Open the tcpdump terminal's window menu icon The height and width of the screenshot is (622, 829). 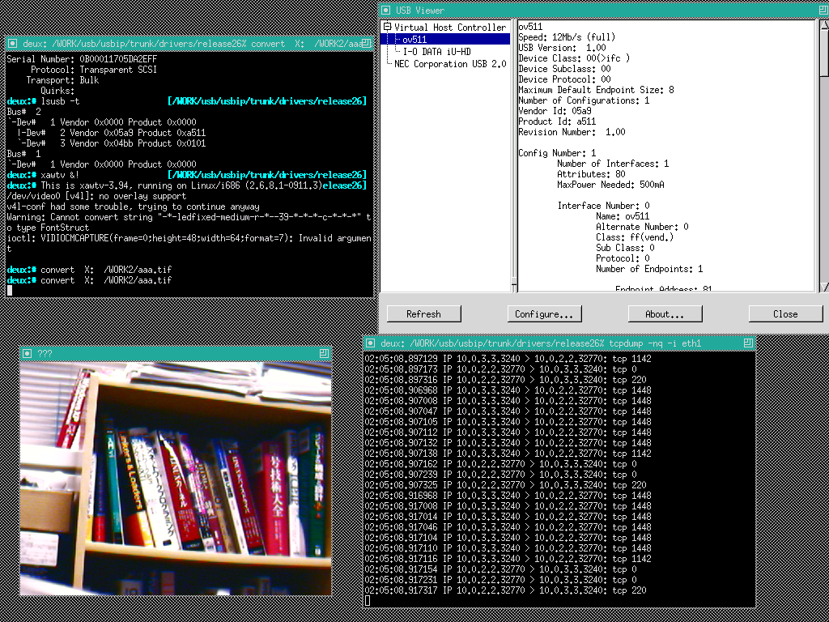click(x=370, y=343)
